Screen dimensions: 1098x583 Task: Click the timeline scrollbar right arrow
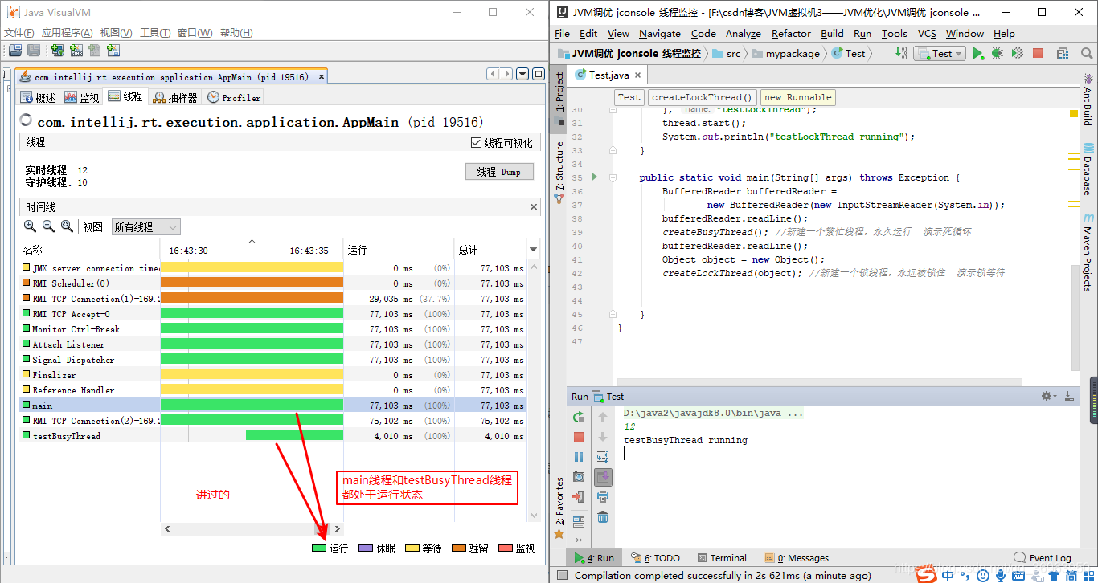tap(338, 529)
